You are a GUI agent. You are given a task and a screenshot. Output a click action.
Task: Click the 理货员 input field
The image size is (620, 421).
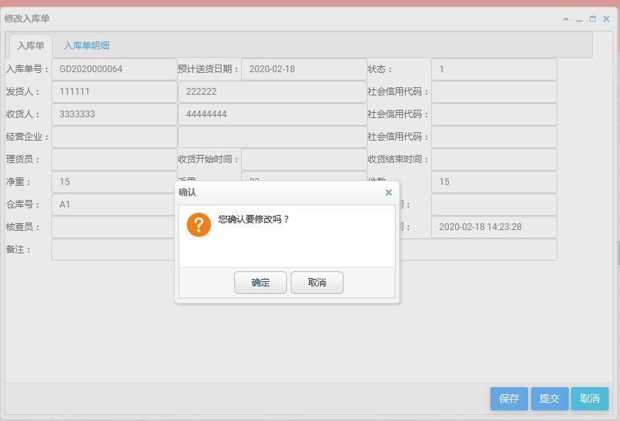pyautogui.click(x=115, y=159)
